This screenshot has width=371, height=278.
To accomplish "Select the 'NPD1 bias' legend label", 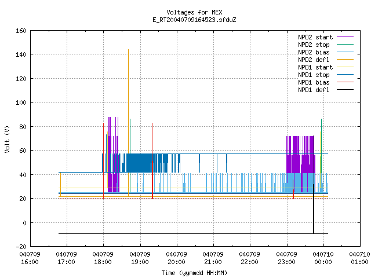I will (x=314, y=82).
